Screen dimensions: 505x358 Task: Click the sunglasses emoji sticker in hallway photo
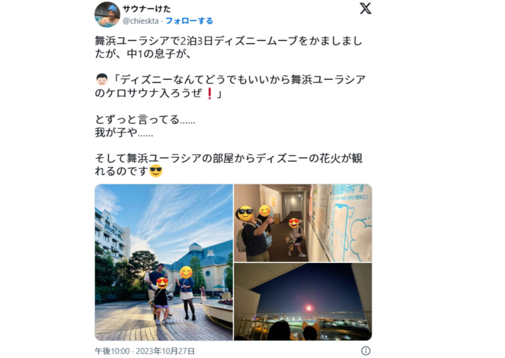[246, 213]
